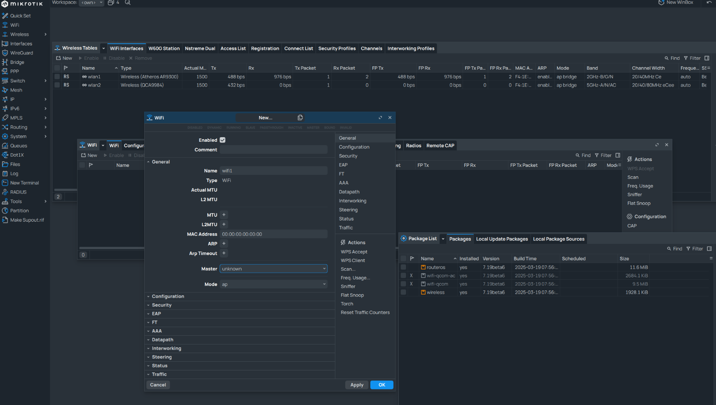Click the Name field containing wifi1
This screenshot has width=716, height=405.
click(x=274, y=171)
